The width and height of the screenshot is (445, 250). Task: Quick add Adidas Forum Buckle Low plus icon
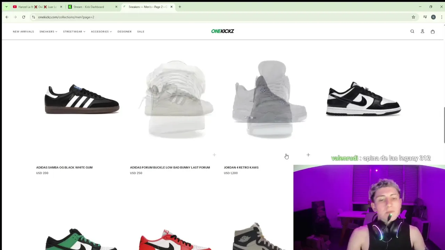click(x=214, y=155)
